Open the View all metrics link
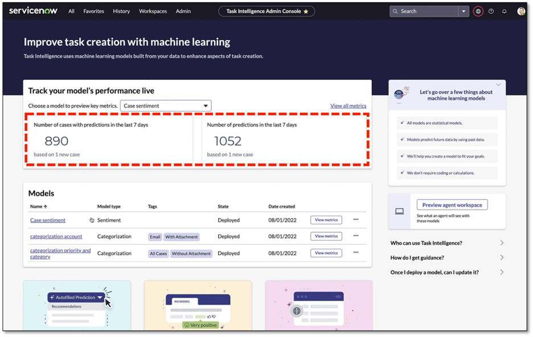Viewport: 533px width, 337px height. [348, 106]
